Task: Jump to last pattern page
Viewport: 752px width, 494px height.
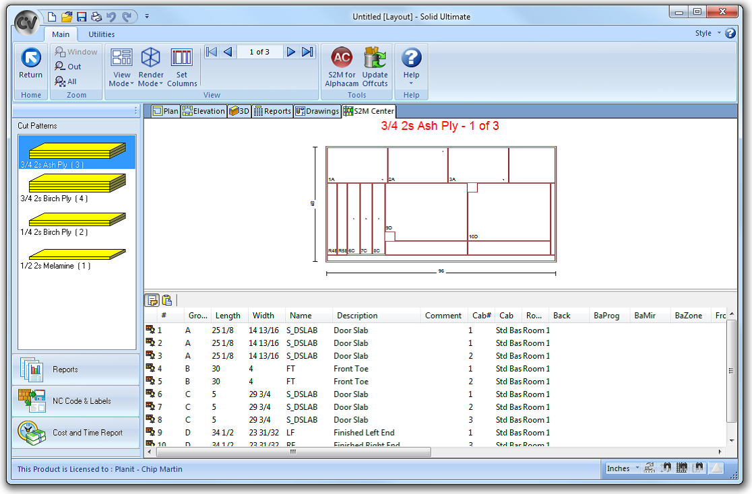Action: click(307, 52)
